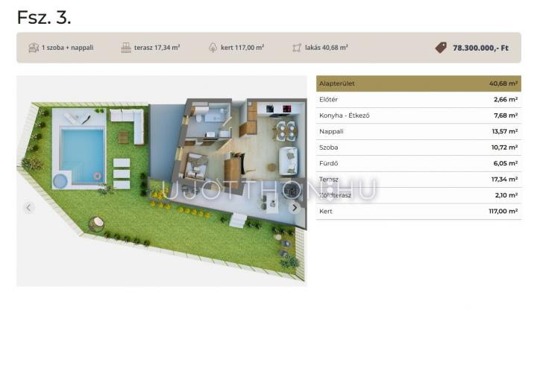Viewport: 537px width, 380px height.
Task: Click the Kert 117,00 m² table row
Action: click(418, 212)
